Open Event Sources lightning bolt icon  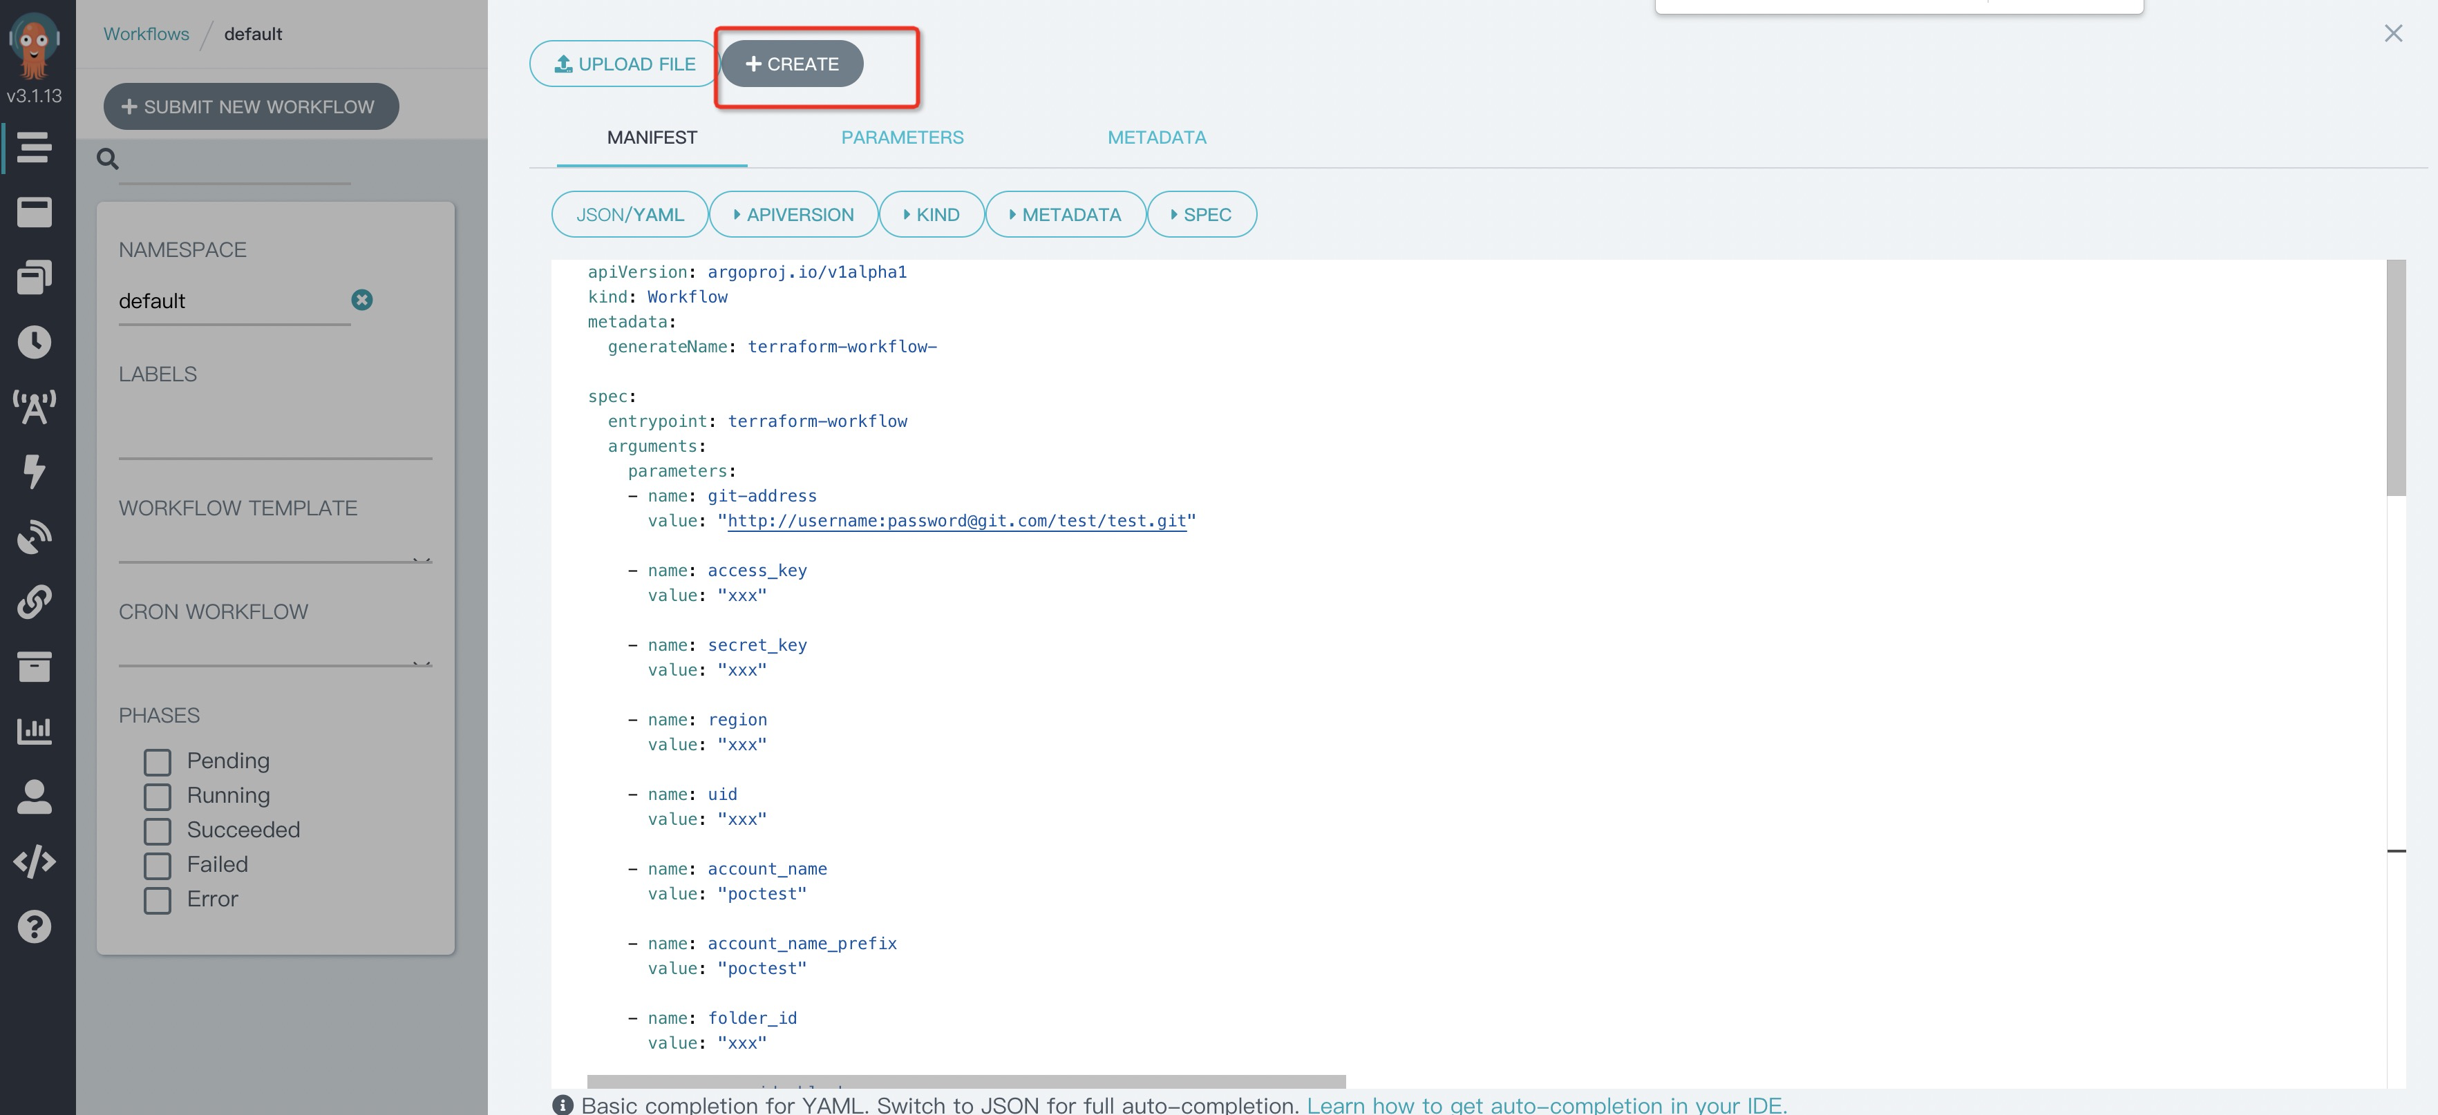coord(34,470)
